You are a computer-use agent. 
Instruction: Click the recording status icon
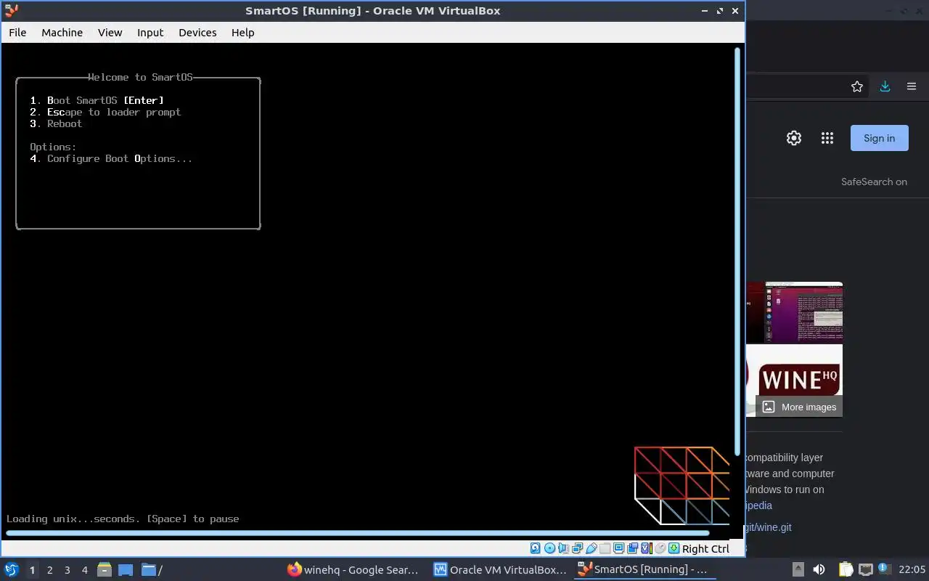632,548
